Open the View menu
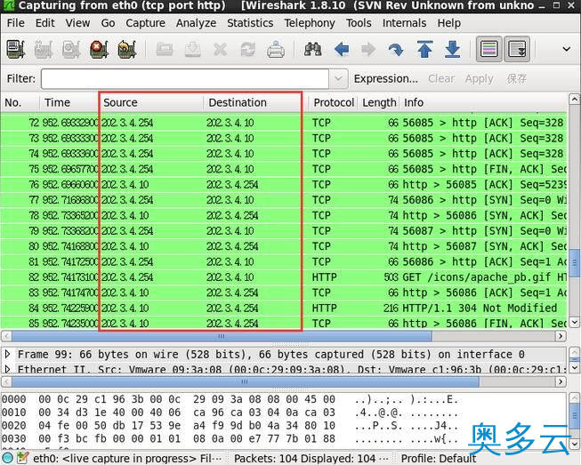The width and height of the screenshot is (581, 465). pyautogui.click(x=77, y=23)
